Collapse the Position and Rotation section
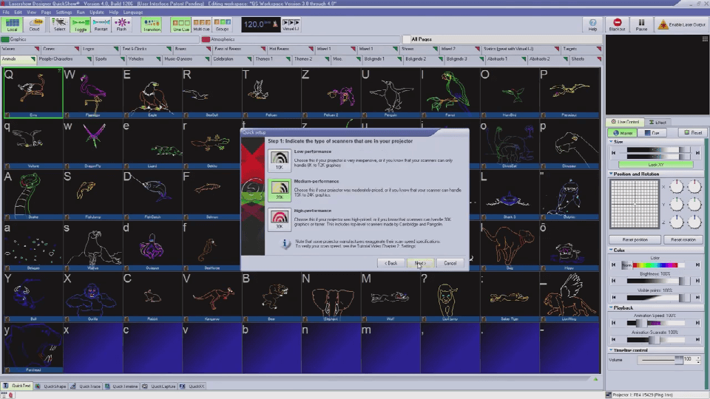Screen dimensions: 710x399 pyautogui.click(x=611, y=174)
